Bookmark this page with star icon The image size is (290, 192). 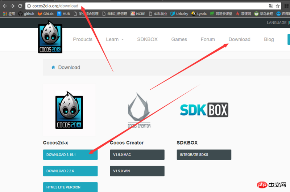tap(278, 6)
